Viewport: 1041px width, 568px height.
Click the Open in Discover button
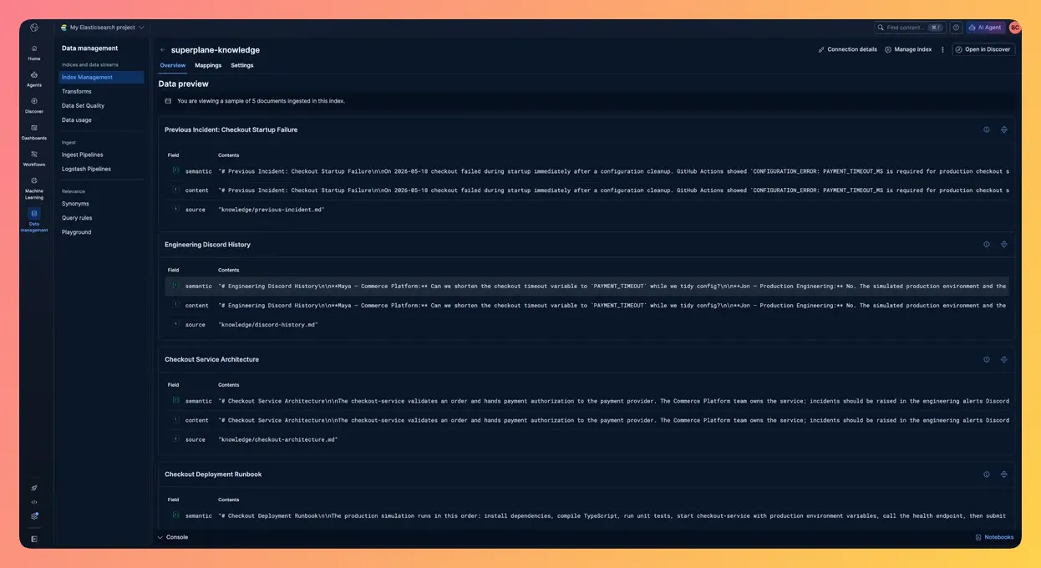coord(983,50)
